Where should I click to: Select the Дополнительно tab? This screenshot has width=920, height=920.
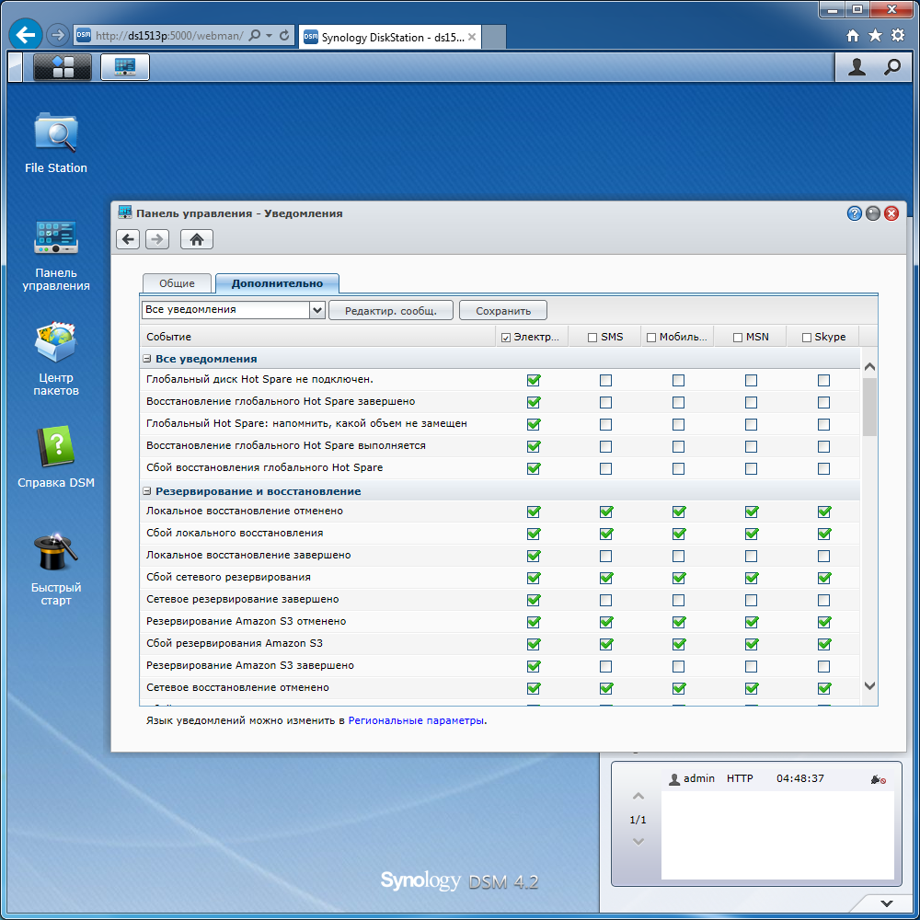click(277, 283)
